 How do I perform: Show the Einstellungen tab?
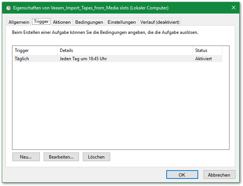click(121, 22)
